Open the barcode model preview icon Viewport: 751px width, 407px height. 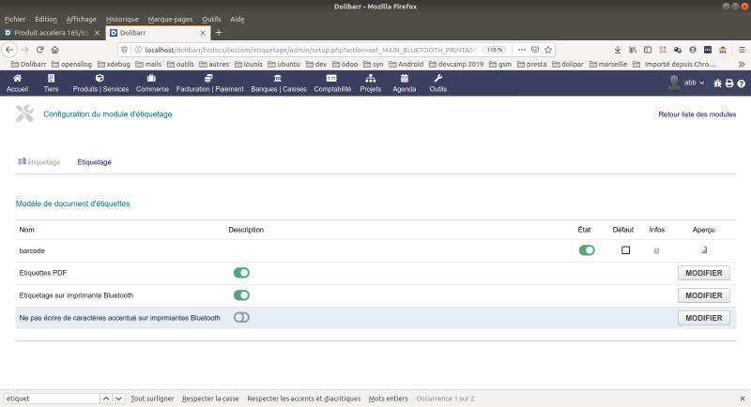[702, 250]
